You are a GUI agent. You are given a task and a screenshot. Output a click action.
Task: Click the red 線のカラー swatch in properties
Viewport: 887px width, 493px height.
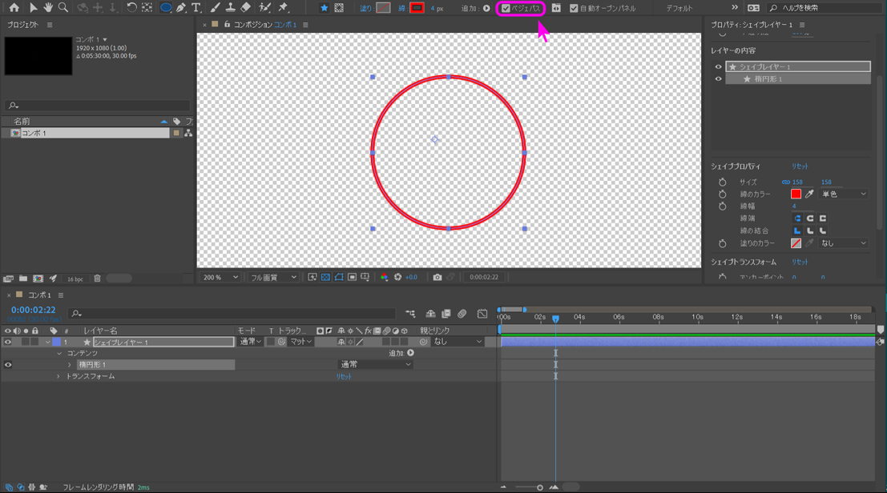click(x=796, y=194)
